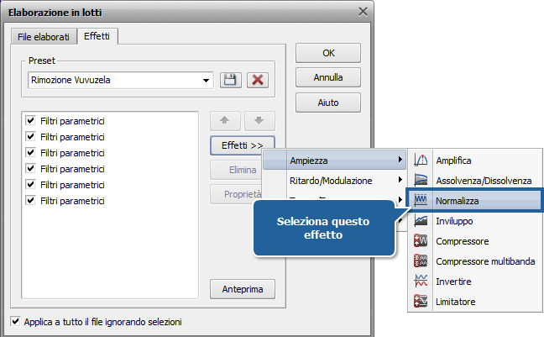Click the Amplifica effect icon

coord(421,161)
